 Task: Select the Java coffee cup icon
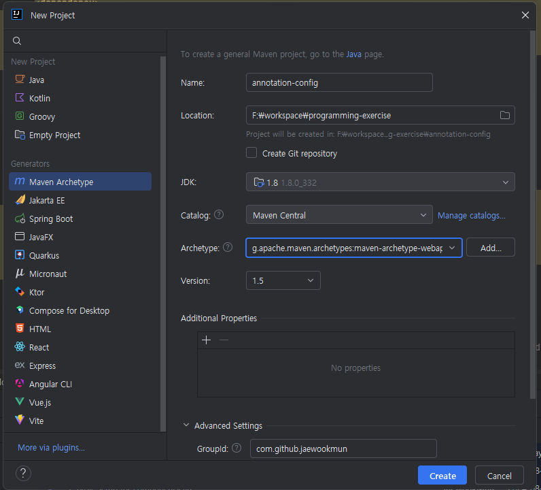point(20,79)
